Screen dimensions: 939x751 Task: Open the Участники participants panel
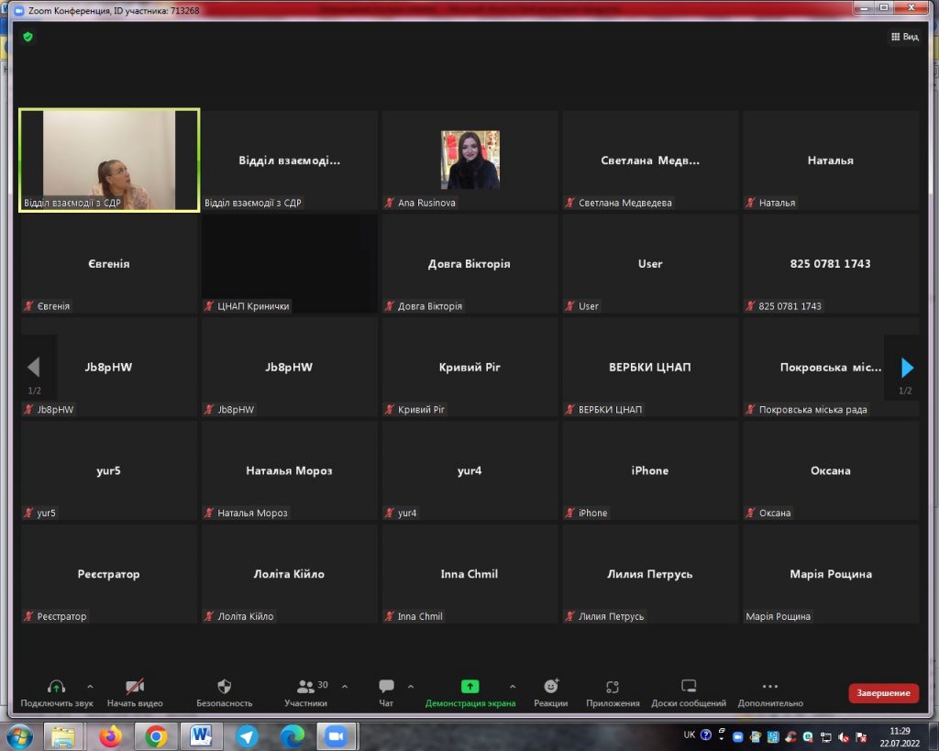(x=306, y=687)
